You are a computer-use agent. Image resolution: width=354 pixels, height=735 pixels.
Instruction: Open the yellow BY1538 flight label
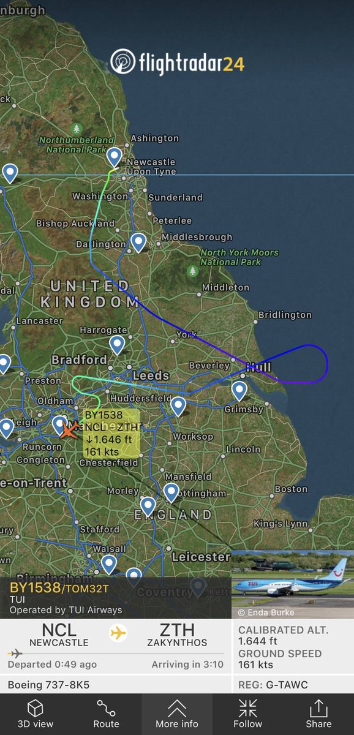(111, 434)
